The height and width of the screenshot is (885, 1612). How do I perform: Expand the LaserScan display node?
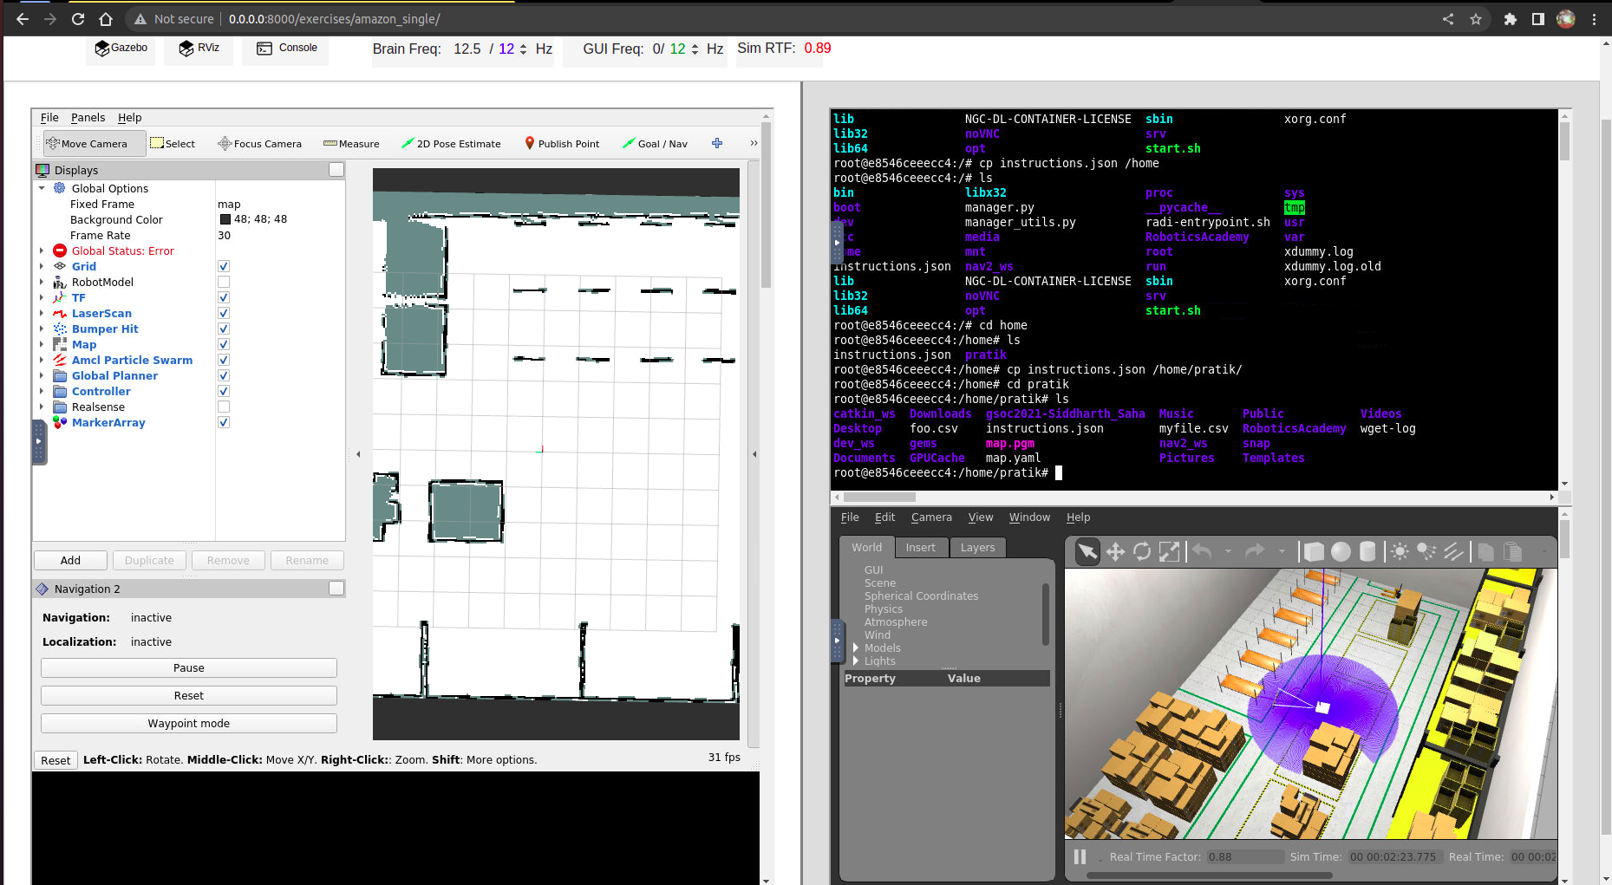click(x=41, y=313)
